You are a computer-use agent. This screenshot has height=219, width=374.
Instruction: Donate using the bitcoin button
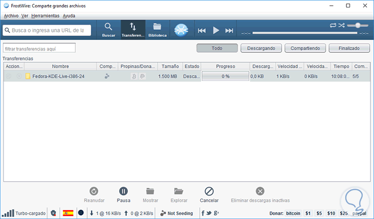point(293,213)
